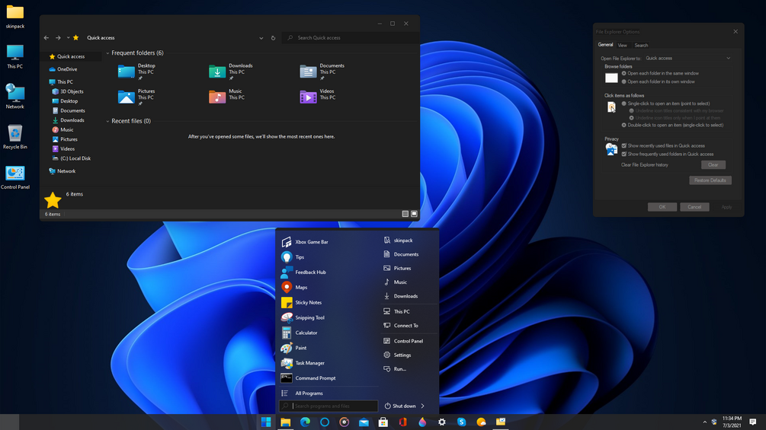This screenshot has width=766, height=430.
Task: Click the Search programs and files field
Action: click(x=329, y=406)
